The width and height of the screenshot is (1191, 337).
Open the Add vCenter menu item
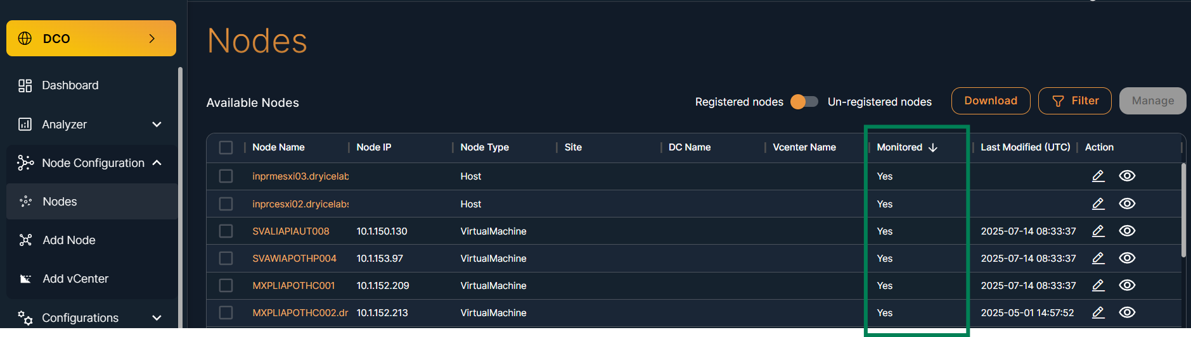pos(75,279)
